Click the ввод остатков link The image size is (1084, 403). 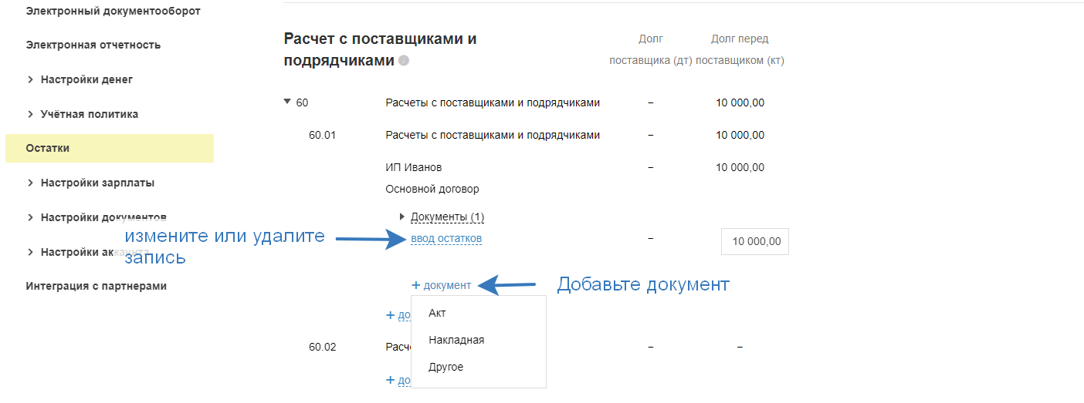[x=446, y=239]
